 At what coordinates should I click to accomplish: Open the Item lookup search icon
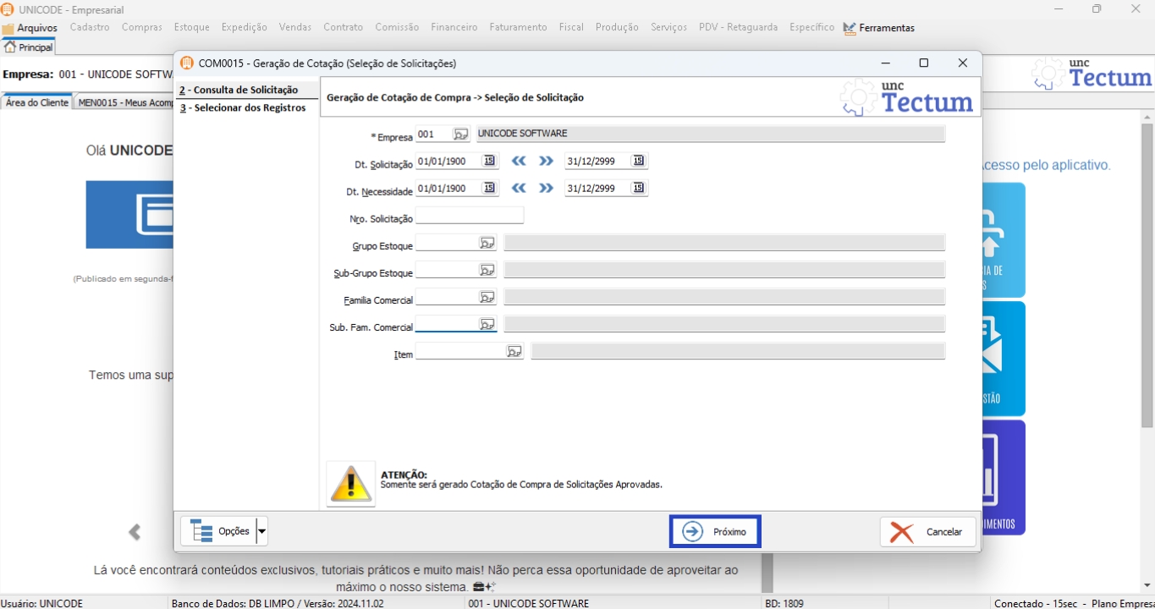pyautogui.click(x=514, y=352)
